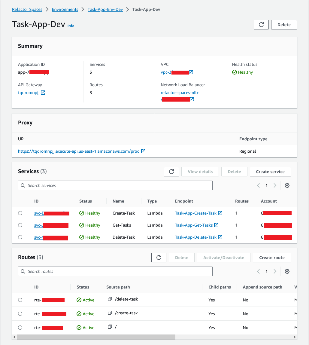Open Task-App-Delete-Task external link icon
Screen dimensions: 309x345
(220, 237)
